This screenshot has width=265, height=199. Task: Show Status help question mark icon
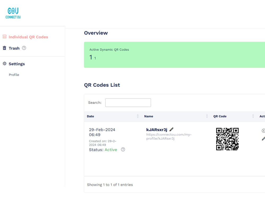tap(123, 150)
